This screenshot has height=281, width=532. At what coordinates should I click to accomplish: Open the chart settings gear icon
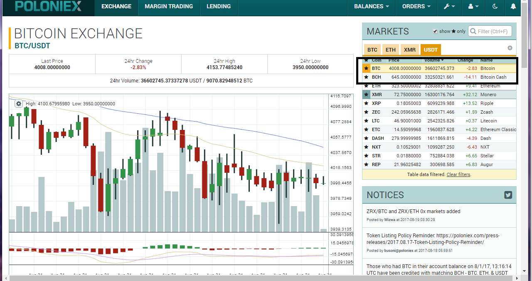point(19,104)
